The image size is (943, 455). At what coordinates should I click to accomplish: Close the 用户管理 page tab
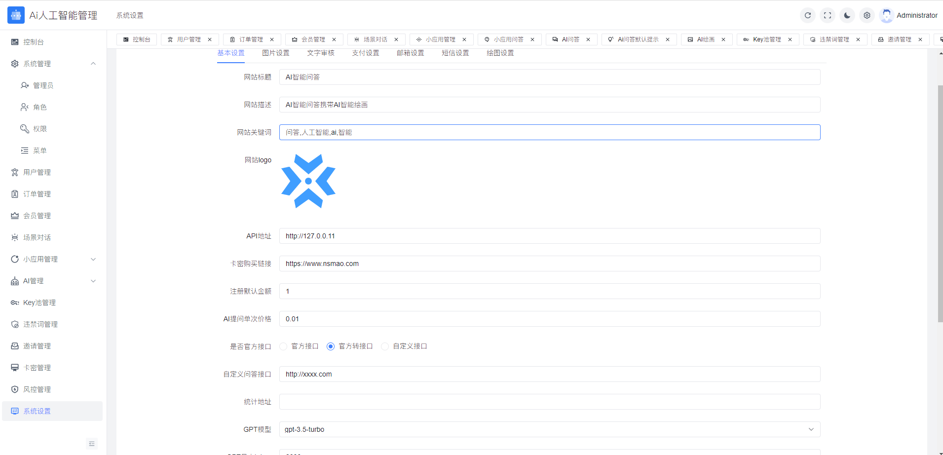[x=210, y=39]
